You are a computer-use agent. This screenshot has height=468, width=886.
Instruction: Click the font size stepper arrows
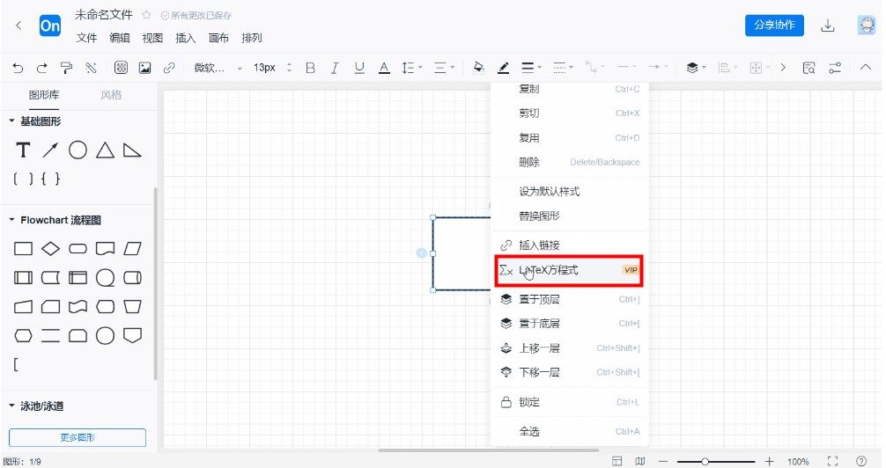tap(289, 69)
